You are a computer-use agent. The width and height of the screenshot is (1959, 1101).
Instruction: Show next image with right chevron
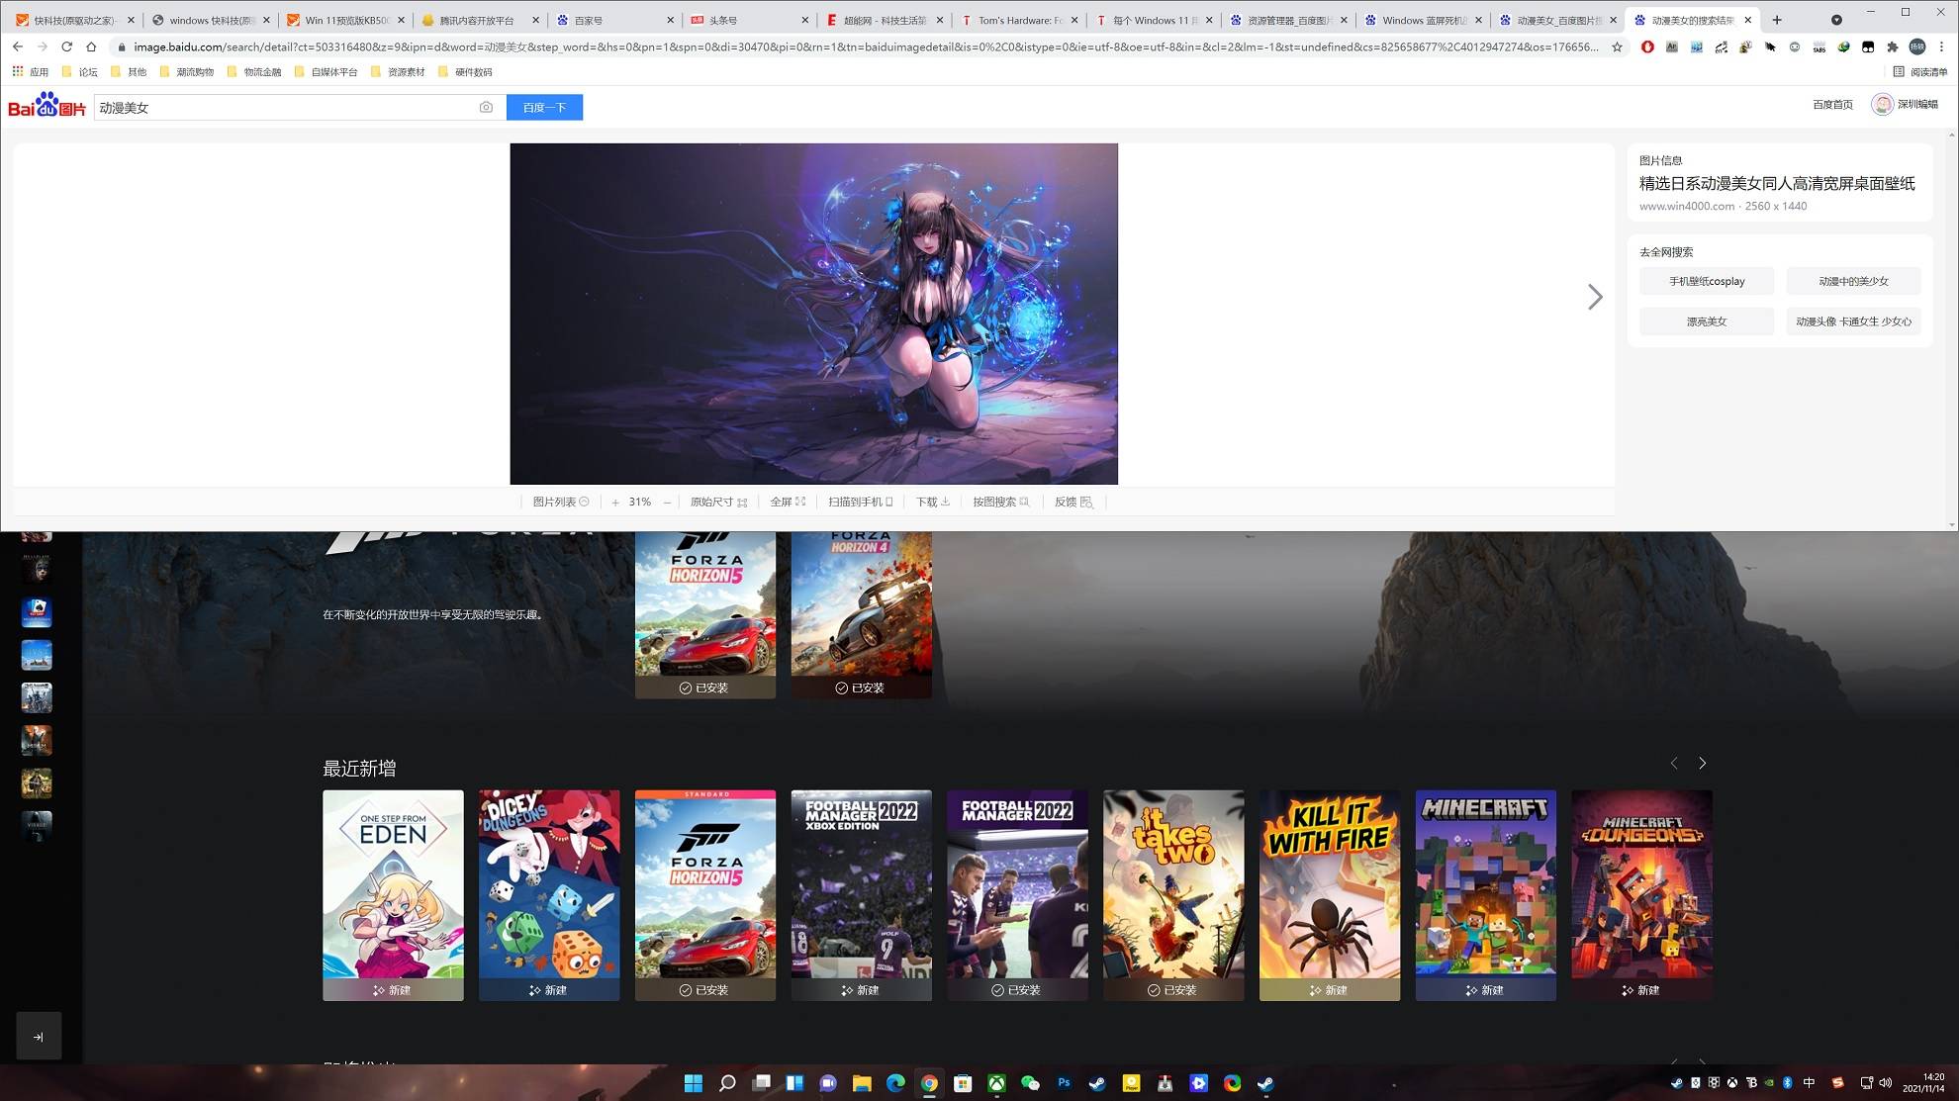pos(1595,297)
